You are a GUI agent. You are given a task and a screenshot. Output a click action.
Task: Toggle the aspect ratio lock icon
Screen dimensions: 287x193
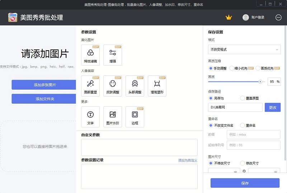pyautogui.click(x=244, y=171)
